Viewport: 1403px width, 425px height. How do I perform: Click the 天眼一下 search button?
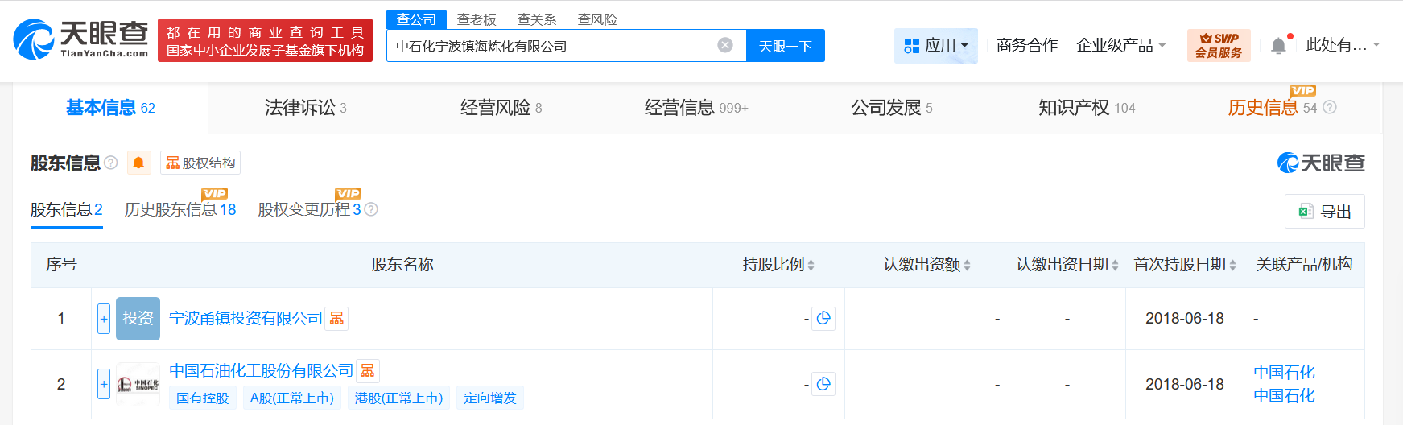tap(785, 46)
